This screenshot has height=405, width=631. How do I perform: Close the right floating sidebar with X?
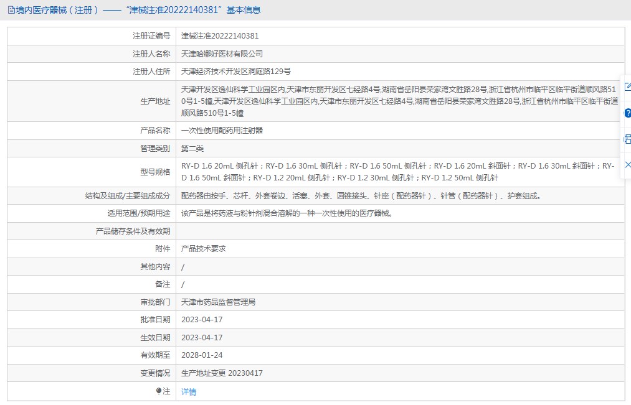(627, 165)
